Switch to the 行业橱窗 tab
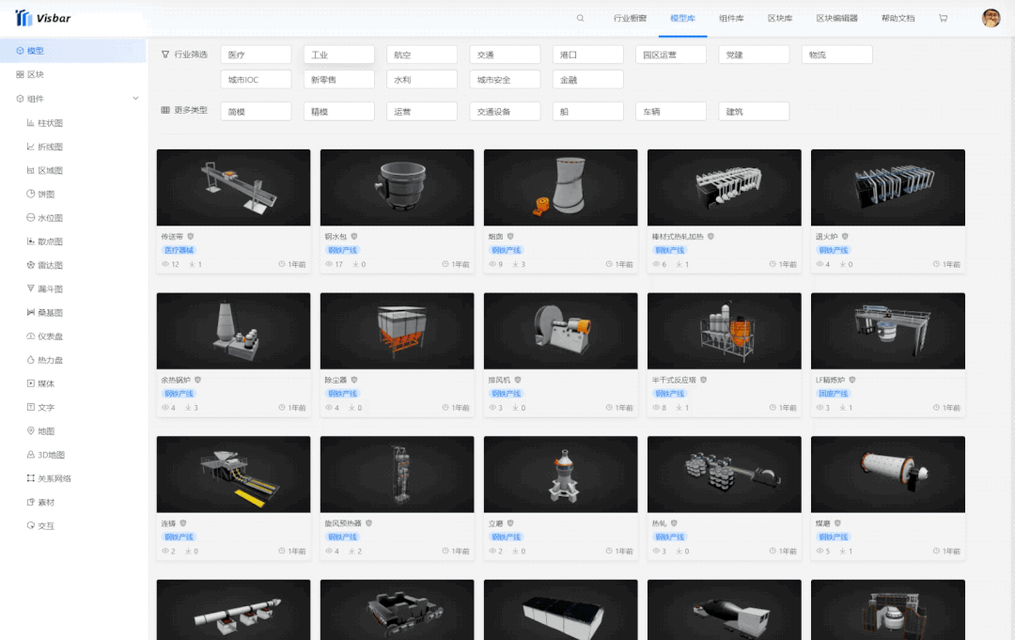Image resolution: width=1015 pixels, height=640 pixels. pyautogui.click(x=630, y=18)
